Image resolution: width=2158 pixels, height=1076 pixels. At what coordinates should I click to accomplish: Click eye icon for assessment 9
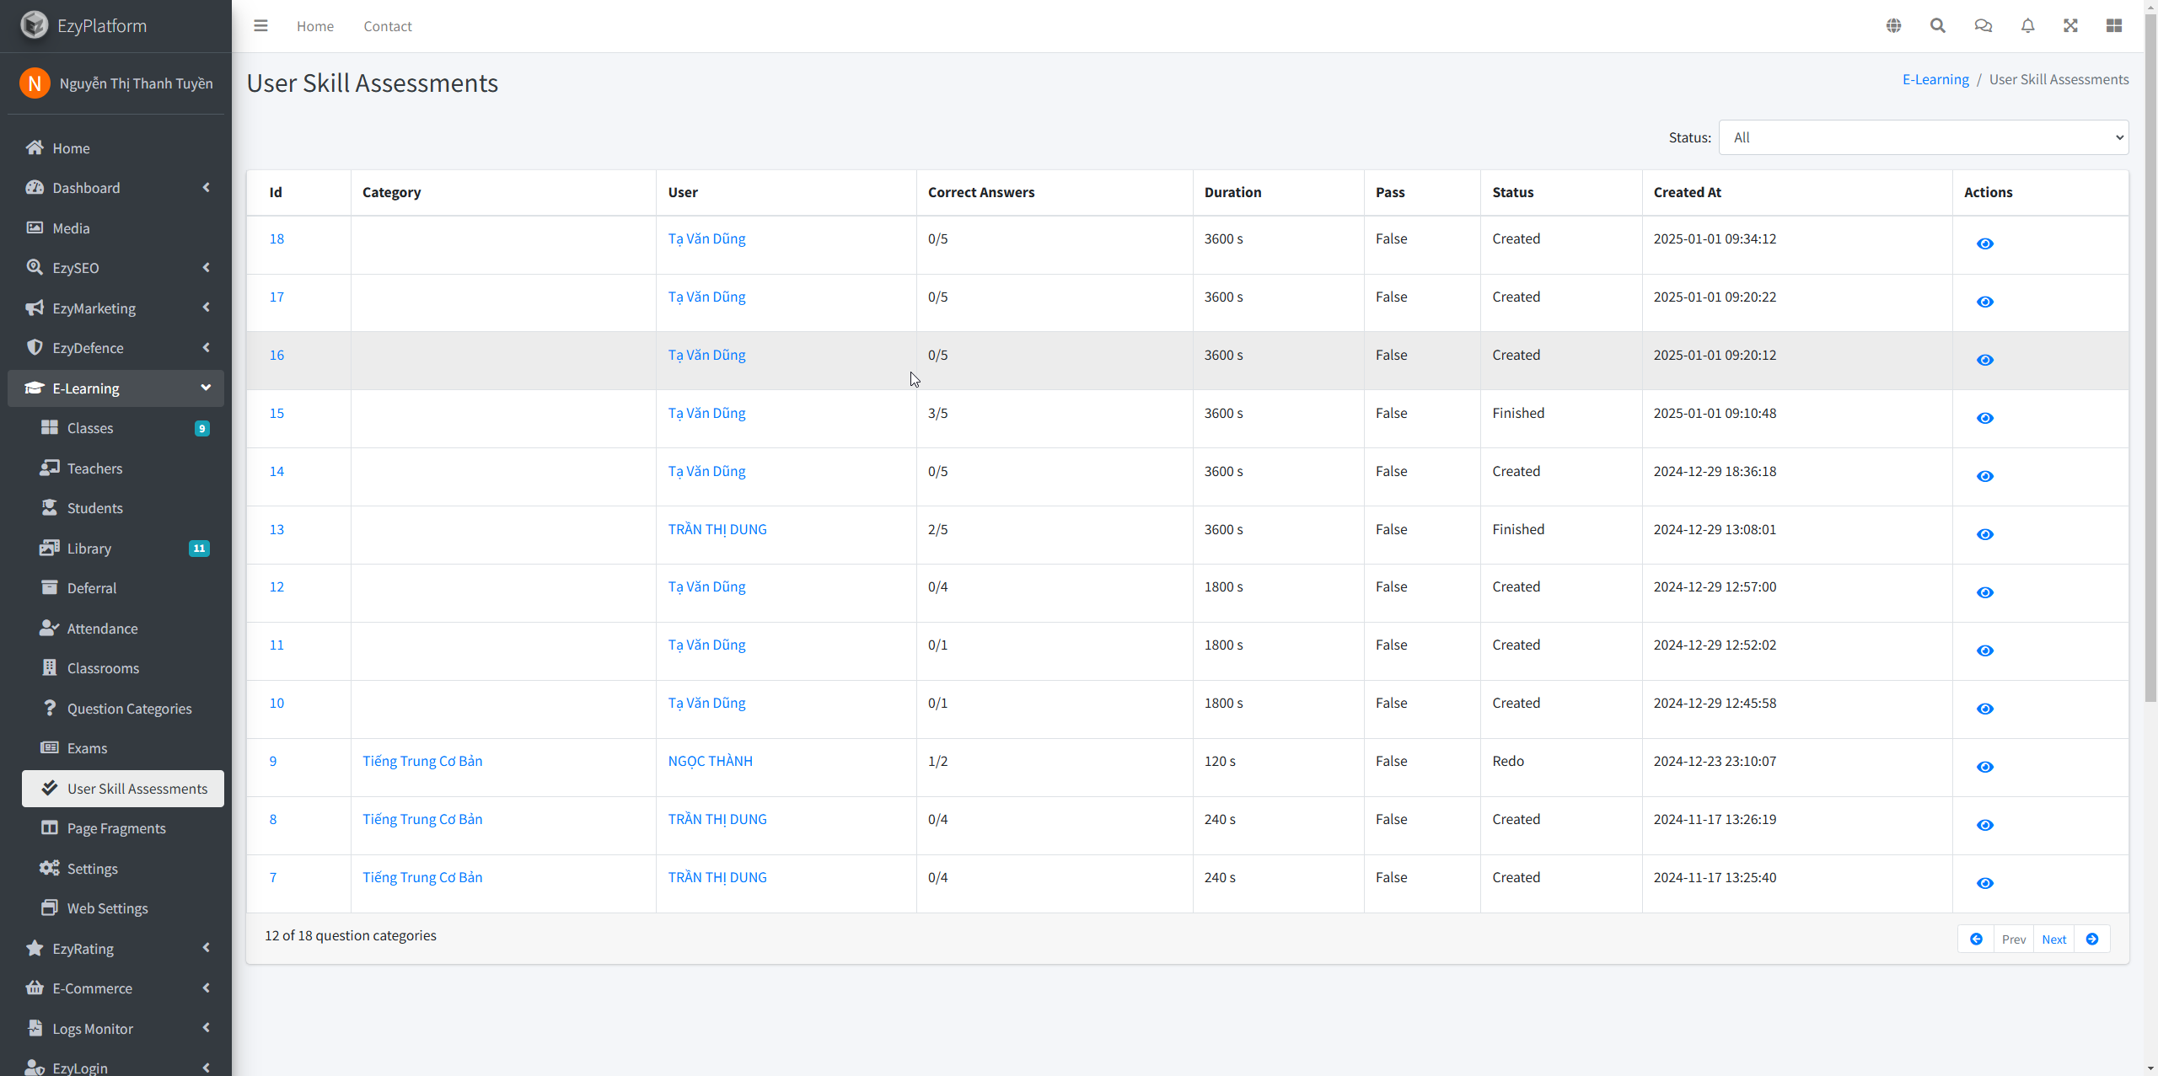tap(1984, 767)
